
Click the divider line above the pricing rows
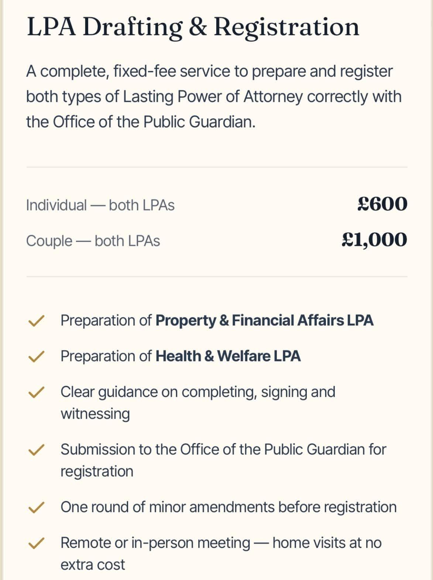217,167
